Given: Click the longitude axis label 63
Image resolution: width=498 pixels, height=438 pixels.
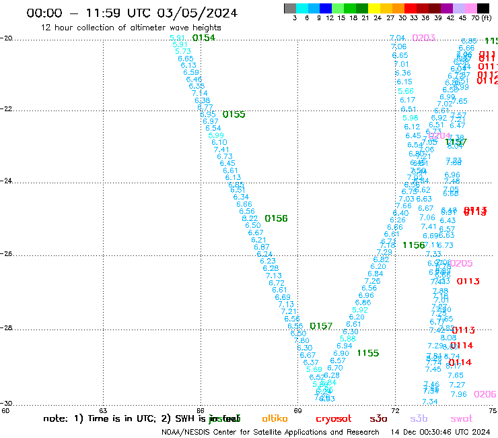Looking at the screenshot, I should pos(103,410).
